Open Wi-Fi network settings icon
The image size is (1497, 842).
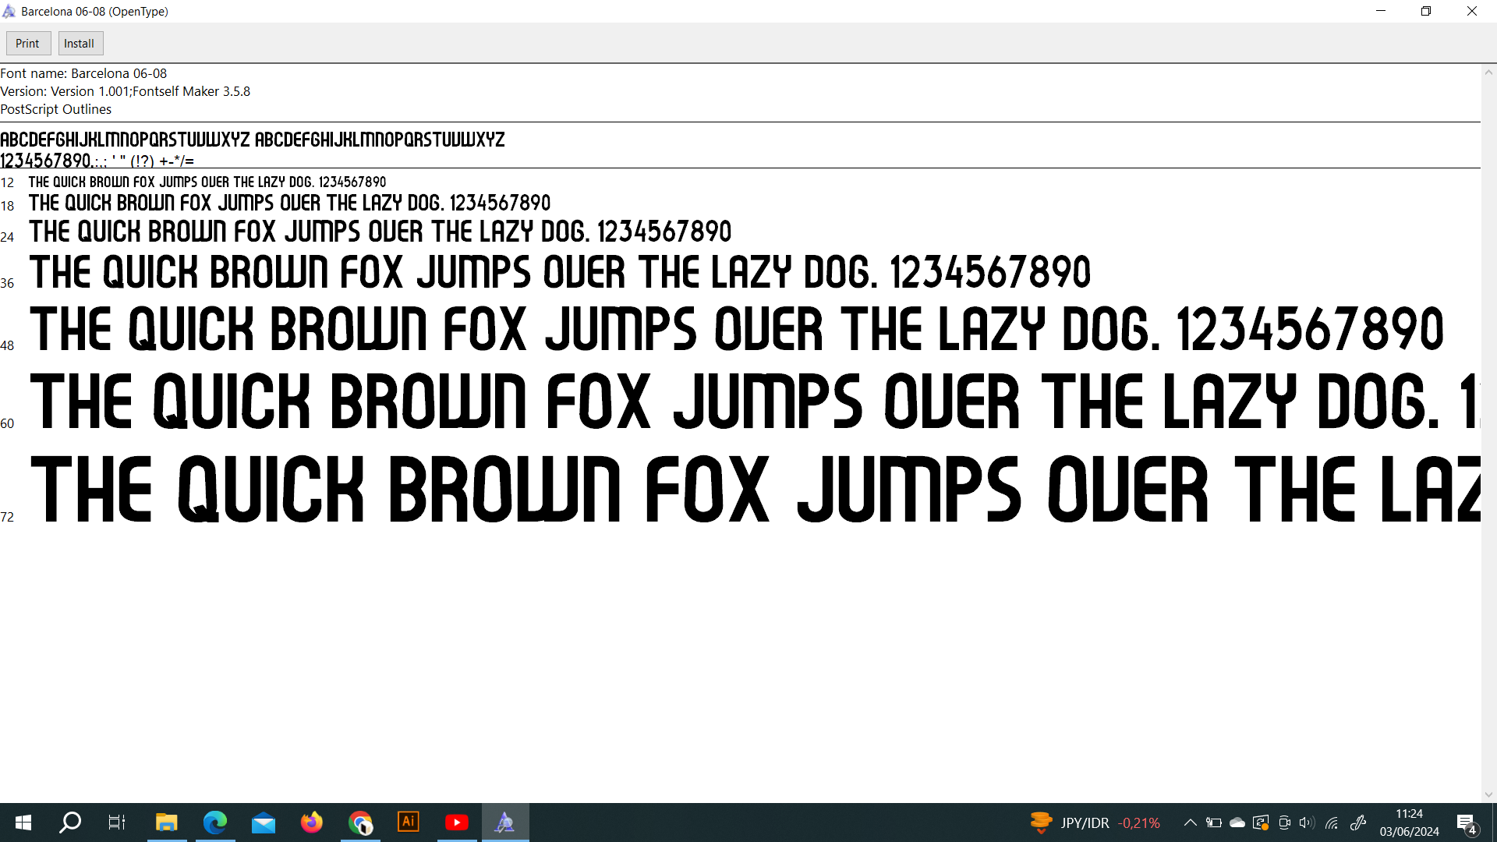[x=1332, y=823]
